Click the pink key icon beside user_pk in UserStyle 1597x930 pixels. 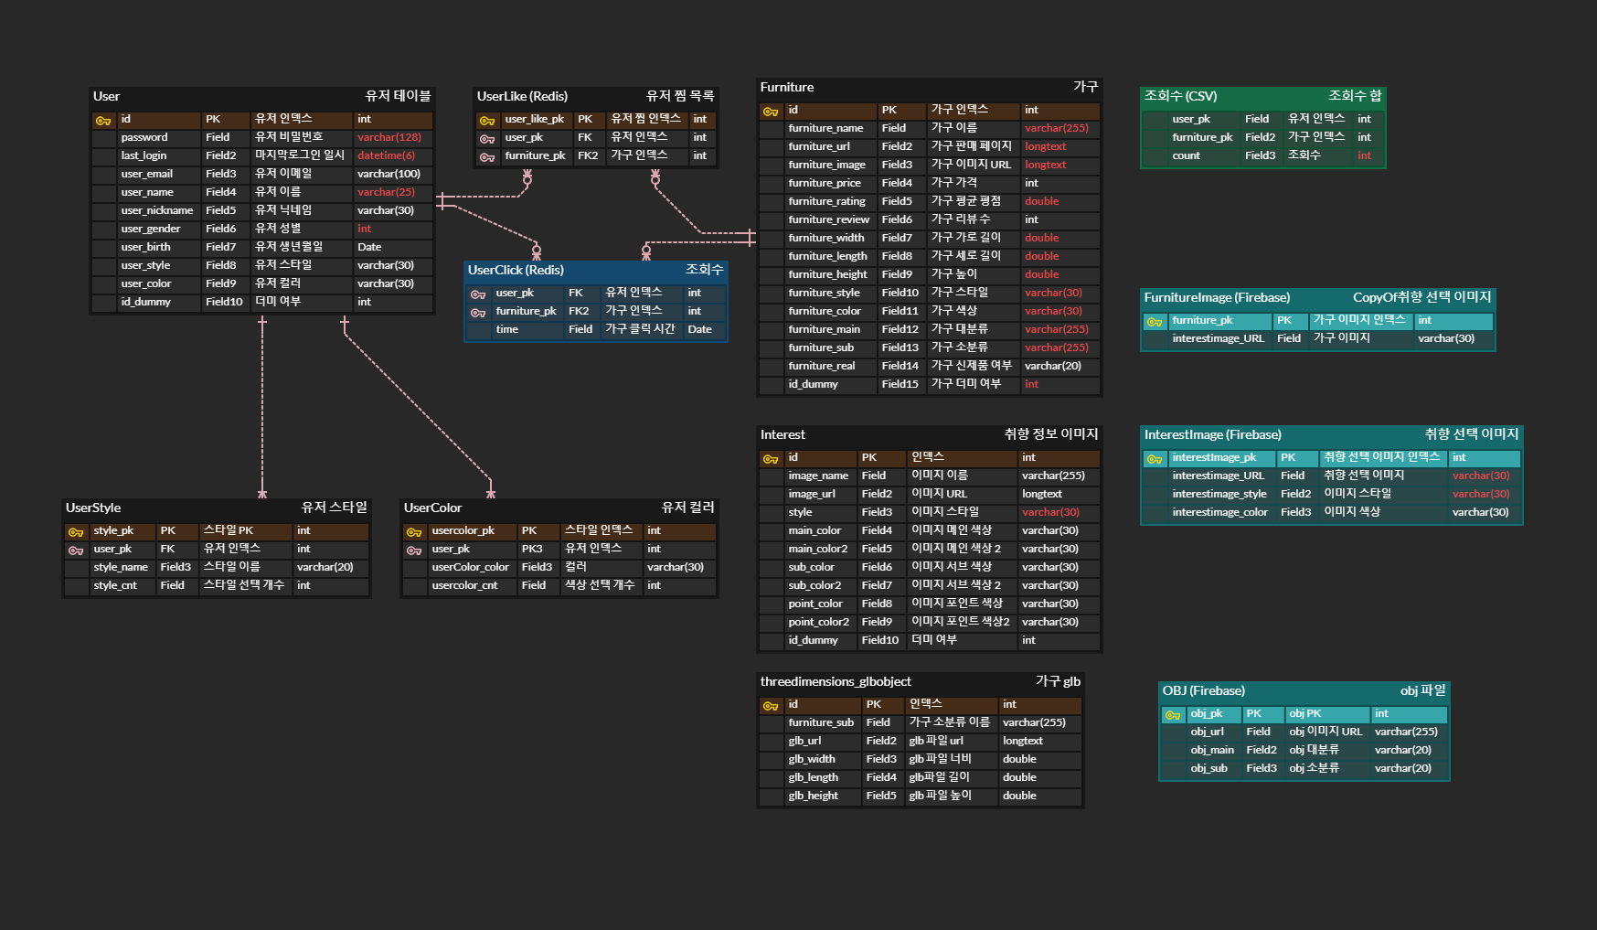(76, 551)
